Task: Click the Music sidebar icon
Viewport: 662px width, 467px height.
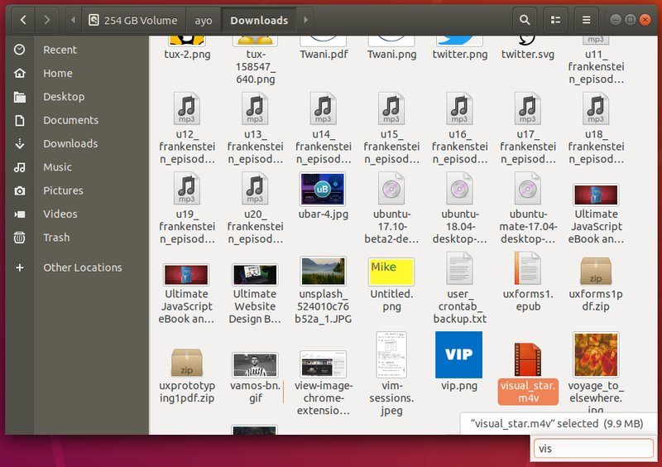Action: click(20, 167)
